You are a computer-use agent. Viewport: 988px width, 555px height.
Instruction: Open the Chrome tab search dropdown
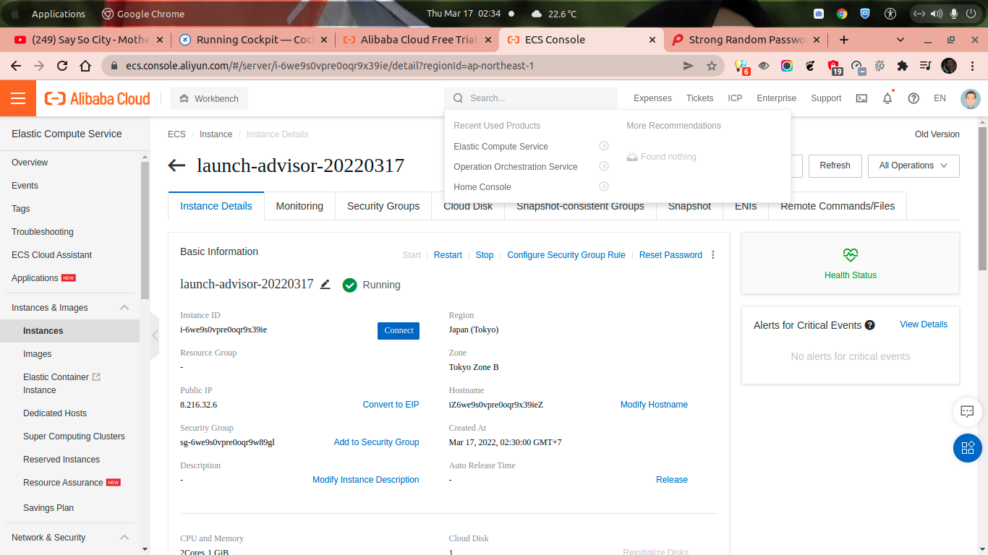[x=900, y=40]
